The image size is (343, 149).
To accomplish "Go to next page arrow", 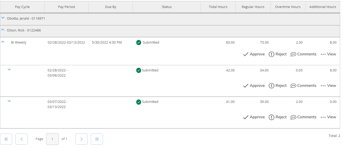I will 81,139.
